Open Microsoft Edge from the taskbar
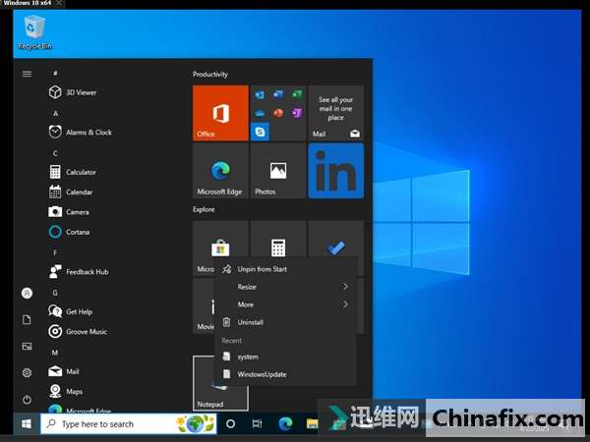Viewport: 590px width, 442px height. point(285,424)
